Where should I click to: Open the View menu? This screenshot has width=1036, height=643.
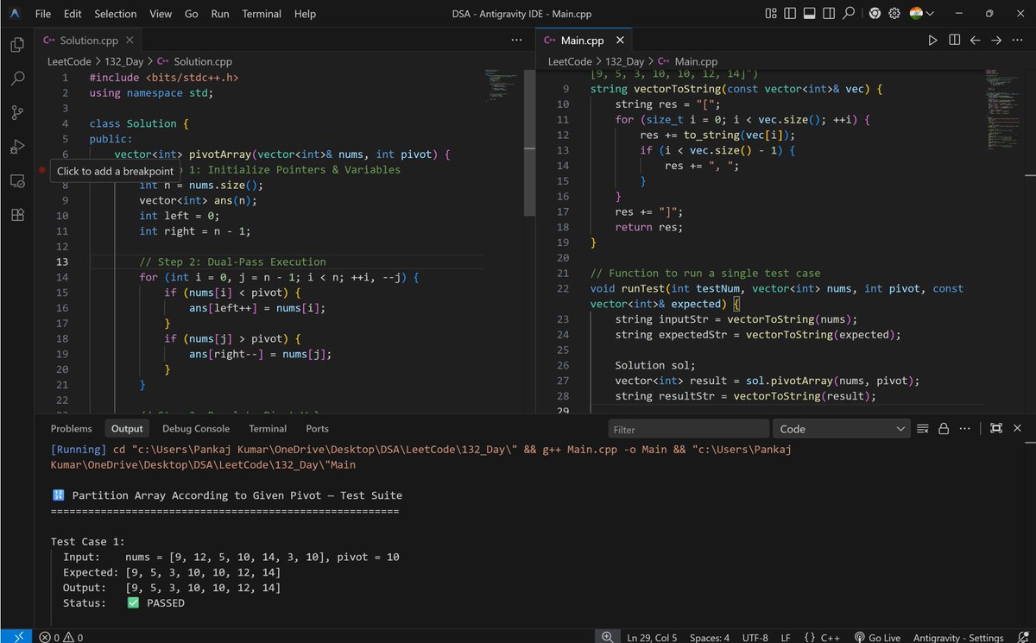pyautogui.click(x=161, y=14)
